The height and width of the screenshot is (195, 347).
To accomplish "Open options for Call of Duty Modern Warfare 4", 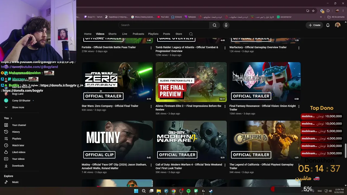I will click(225, 165).
